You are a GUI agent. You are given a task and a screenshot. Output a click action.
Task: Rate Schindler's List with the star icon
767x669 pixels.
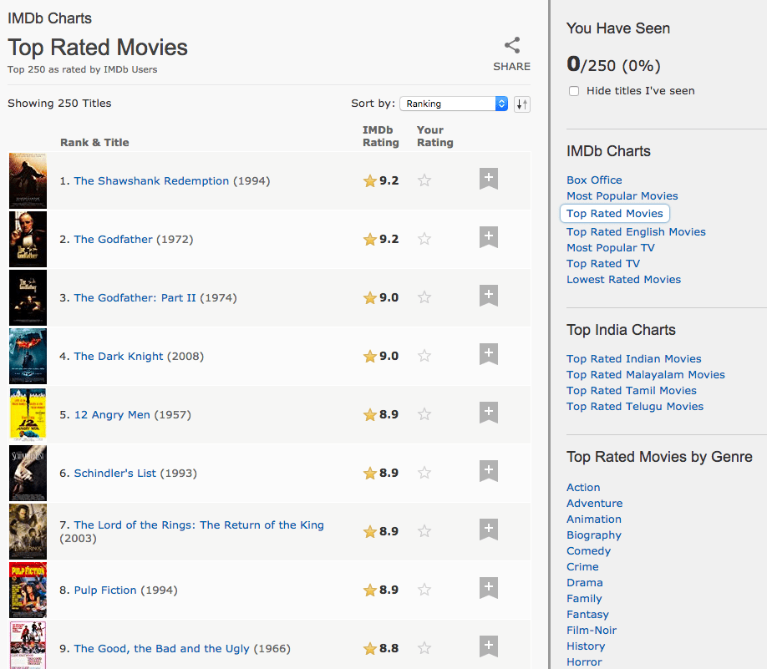pos(424,472)
